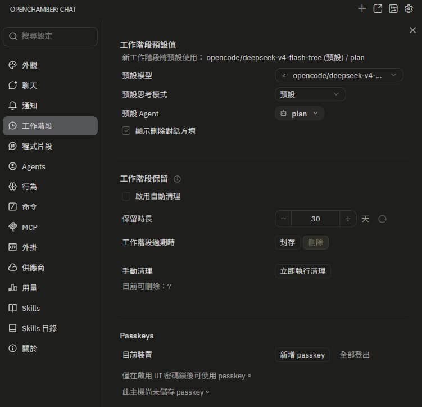The width and height of the screenshot is (422, 407).
Task: Click the 外掛 code icon
Action: pos(12,247)
